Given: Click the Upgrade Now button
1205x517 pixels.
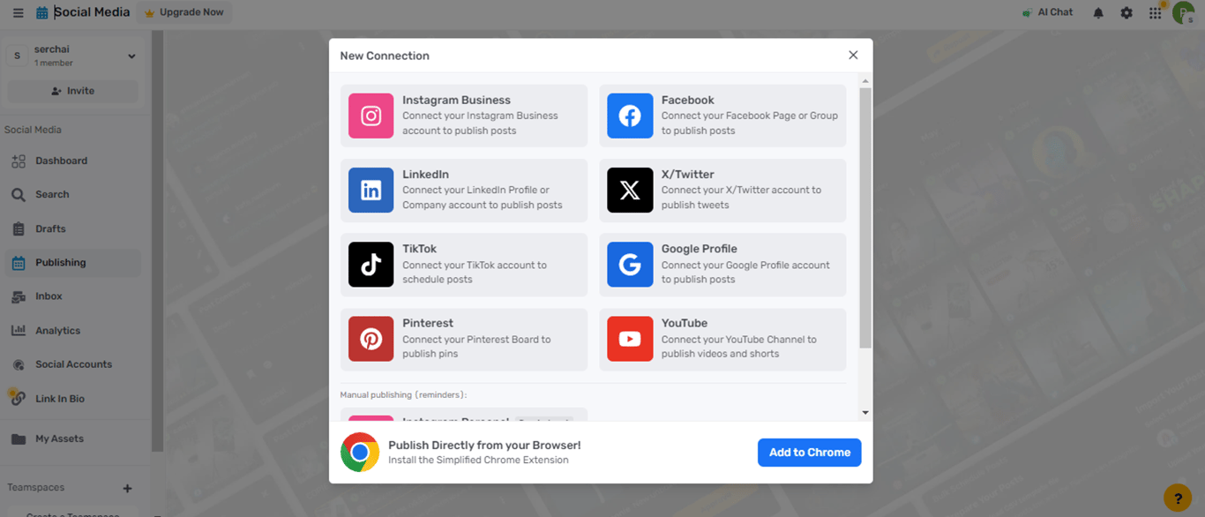Looking at the screenshot, I should click(184, 12).
